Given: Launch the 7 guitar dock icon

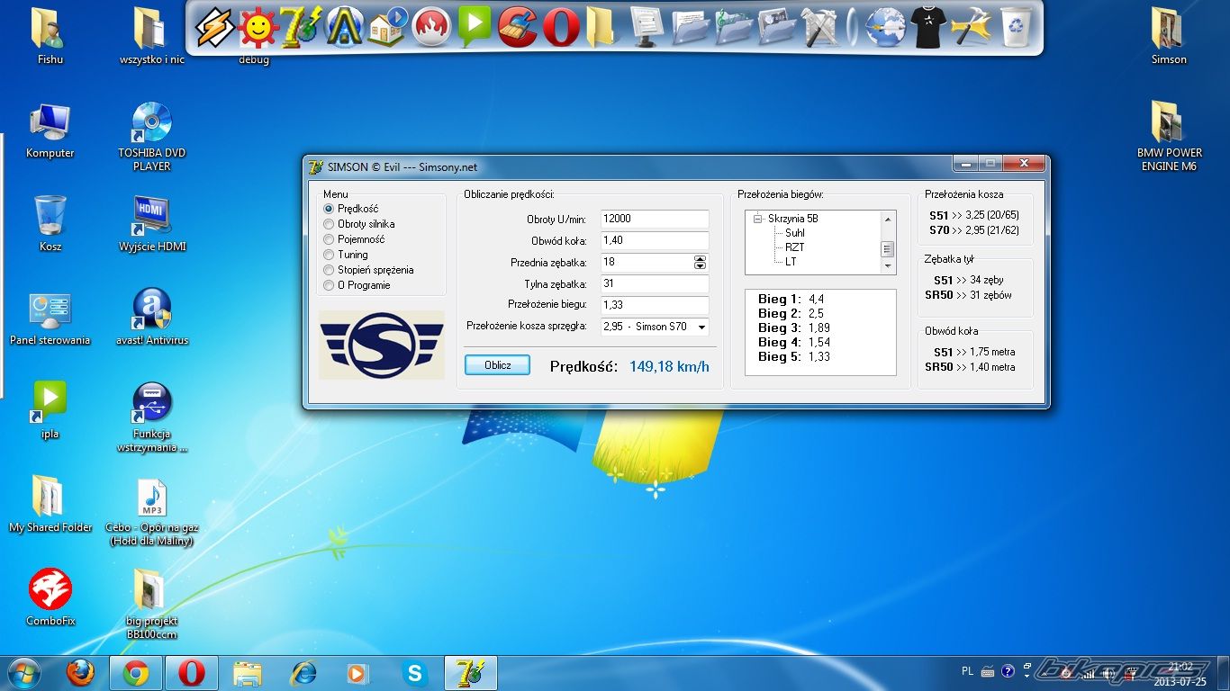Looking at the screenshot, I should [300, 27].
